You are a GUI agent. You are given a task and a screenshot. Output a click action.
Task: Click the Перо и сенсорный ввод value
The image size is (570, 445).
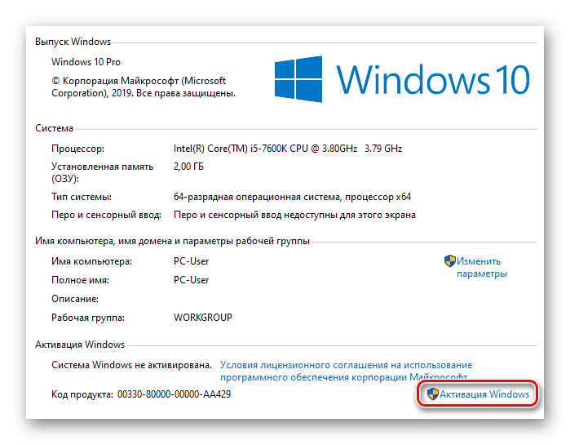pyautogui.click(x=294, y=215)
